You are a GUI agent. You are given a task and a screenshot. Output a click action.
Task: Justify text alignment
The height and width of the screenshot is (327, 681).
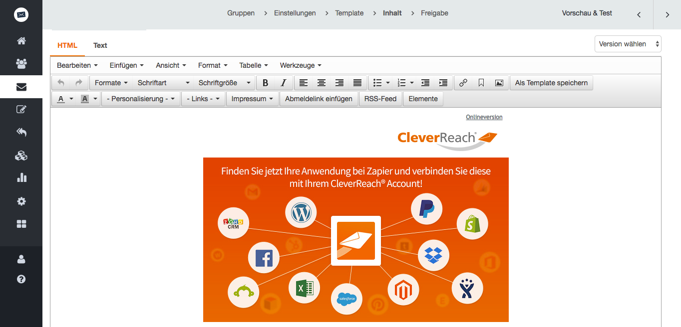click(357, 83)
